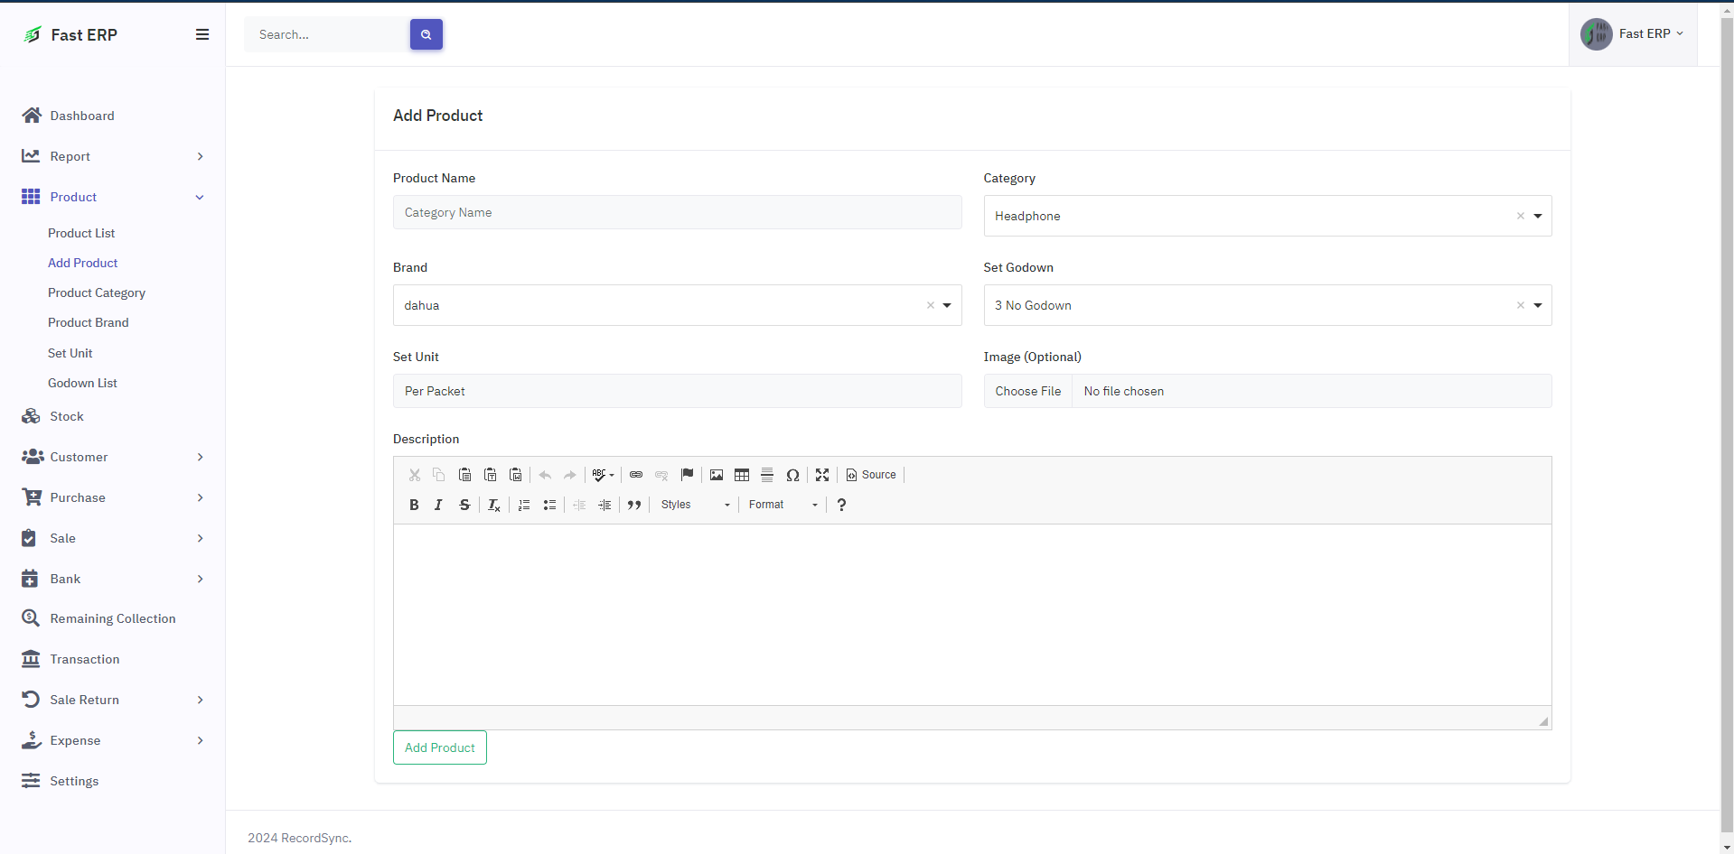Screen dimensions: 1734x854
Task: Toggle strikethrough formatting in the editor
Action: click(x=464, y=505)
